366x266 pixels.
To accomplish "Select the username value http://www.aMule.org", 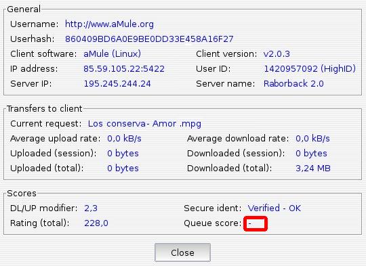I will pos(109,24).
